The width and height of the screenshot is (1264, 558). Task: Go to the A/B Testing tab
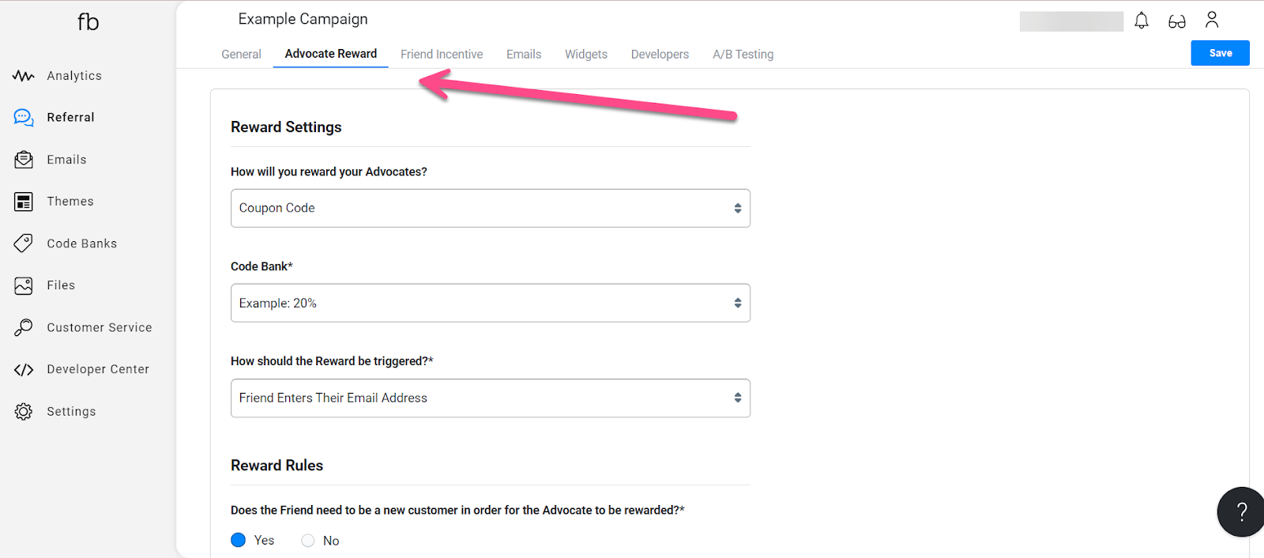click(743, 55)
